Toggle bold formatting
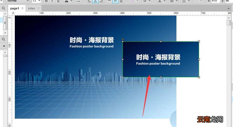The image size is (233, 127). pyautogui.click(x=46, y=1)
